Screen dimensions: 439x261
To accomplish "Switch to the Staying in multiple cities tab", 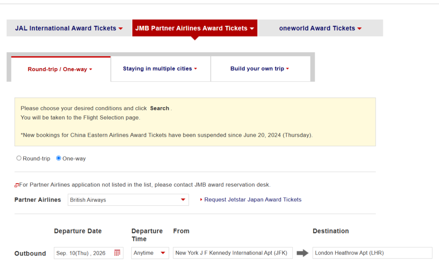I will coord(161,68).
